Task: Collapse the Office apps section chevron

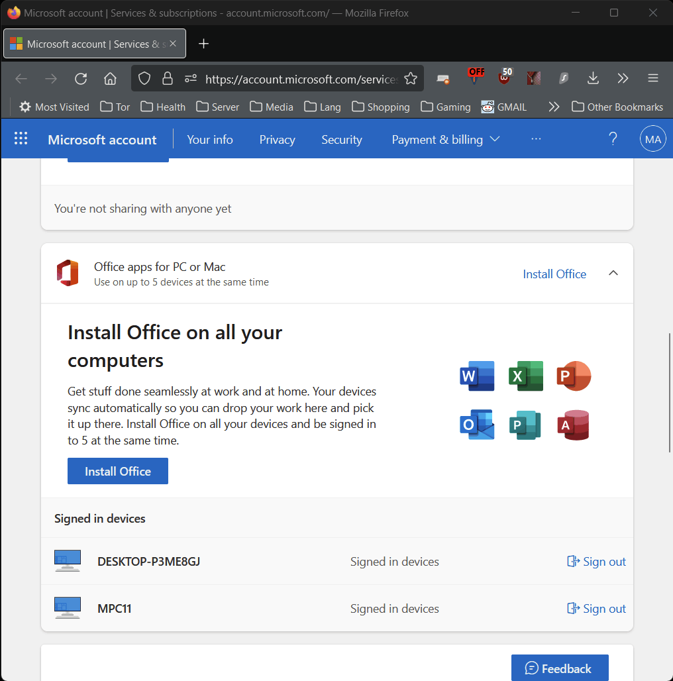Action: click(613, 273)
